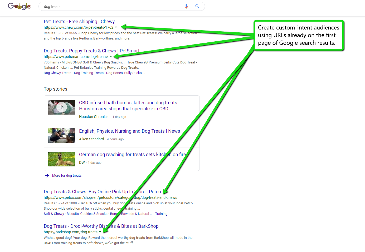Click the arrow icon beside 'More for dog treats'
The height and width of the screenshot is (252, 365).
[x=47, y=176]
